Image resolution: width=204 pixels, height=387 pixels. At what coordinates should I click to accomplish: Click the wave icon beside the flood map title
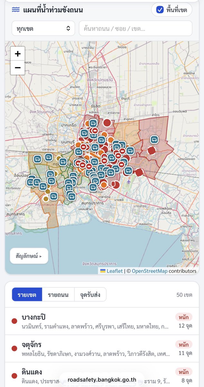(16, 10)
